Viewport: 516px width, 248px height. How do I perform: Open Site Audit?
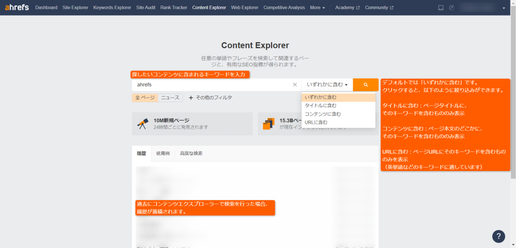(146, 8)
